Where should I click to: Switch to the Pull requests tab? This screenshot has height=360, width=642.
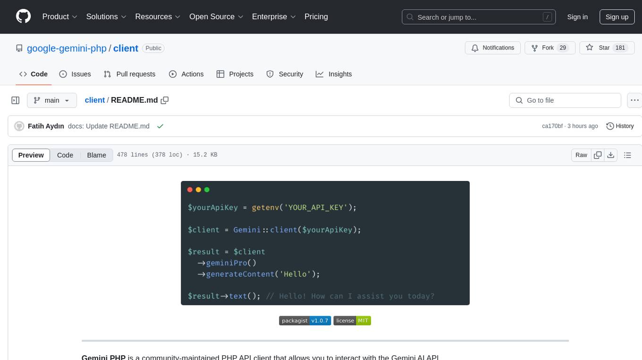(x=129, y=74)
